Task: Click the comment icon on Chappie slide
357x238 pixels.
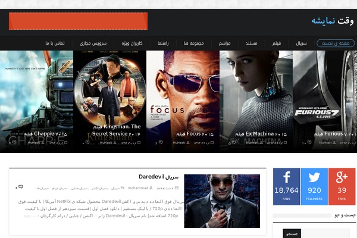Action: click(14, 142)
